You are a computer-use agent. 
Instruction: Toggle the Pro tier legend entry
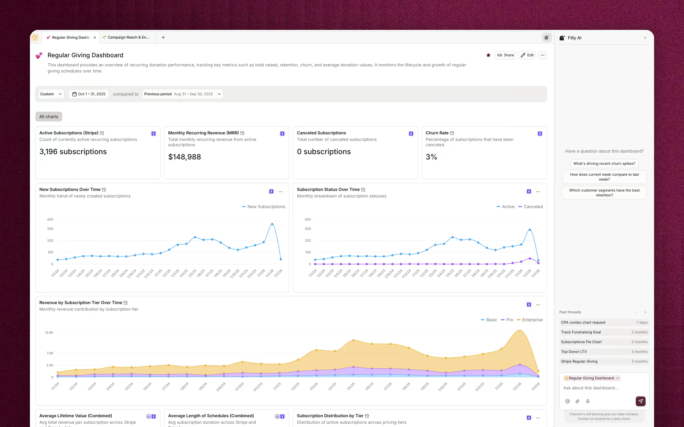[507, 320]
